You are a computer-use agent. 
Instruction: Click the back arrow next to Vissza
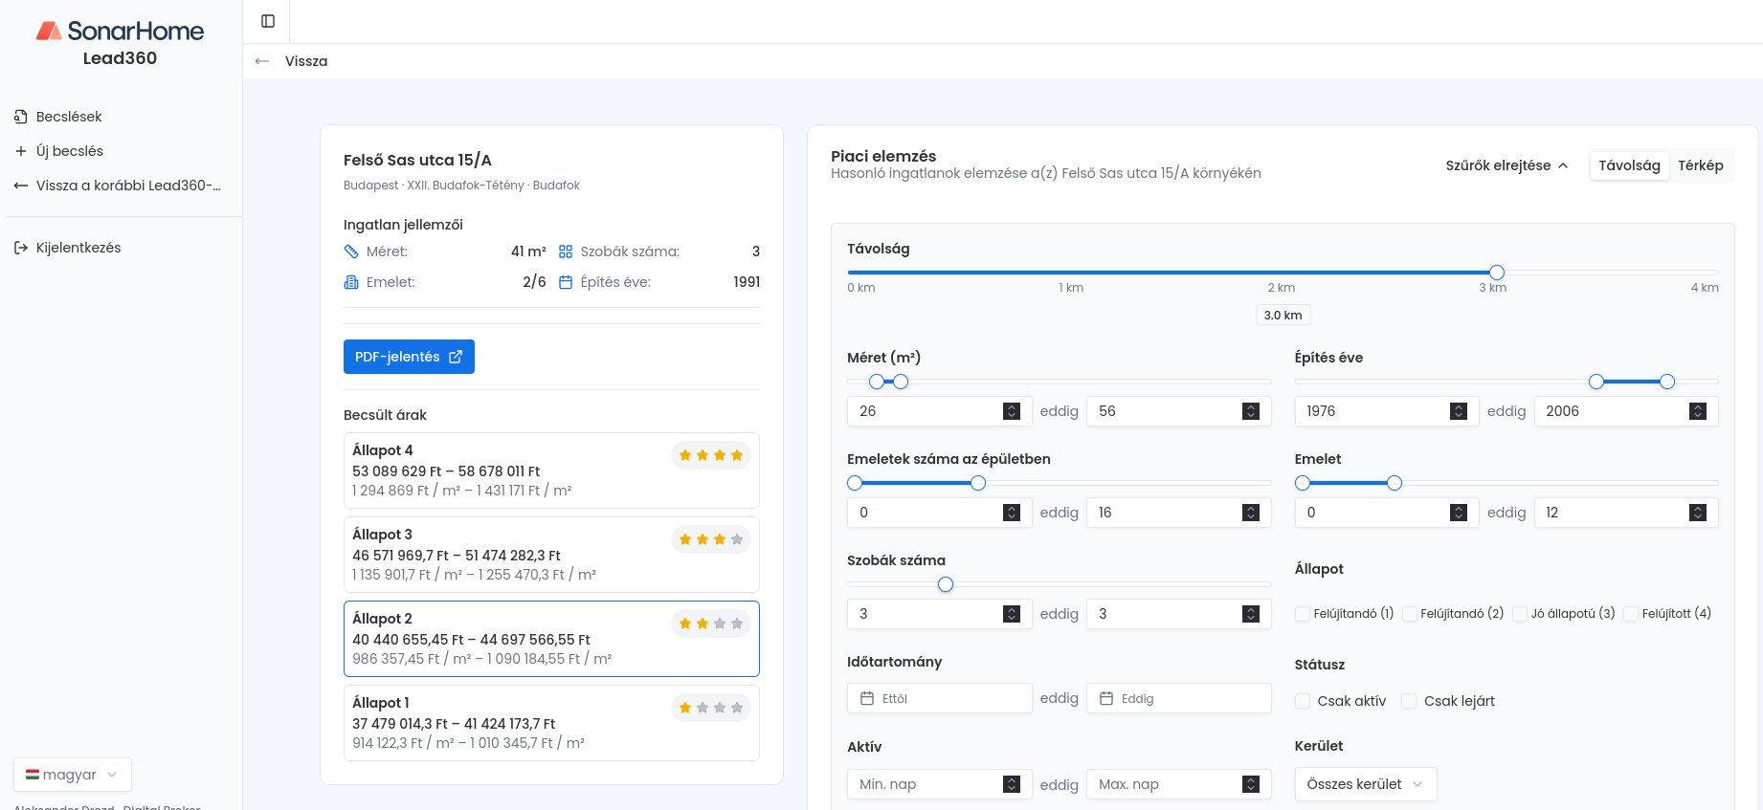[x=262, y=61]
